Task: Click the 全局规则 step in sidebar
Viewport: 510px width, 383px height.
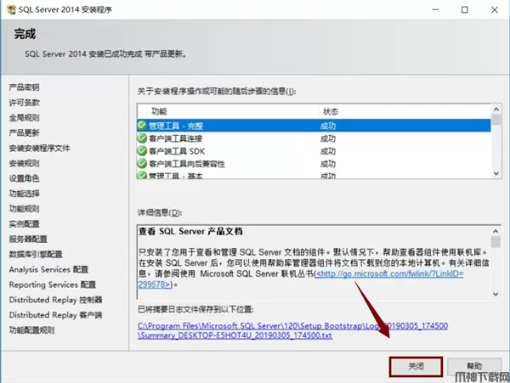Action: pos(24,117)
